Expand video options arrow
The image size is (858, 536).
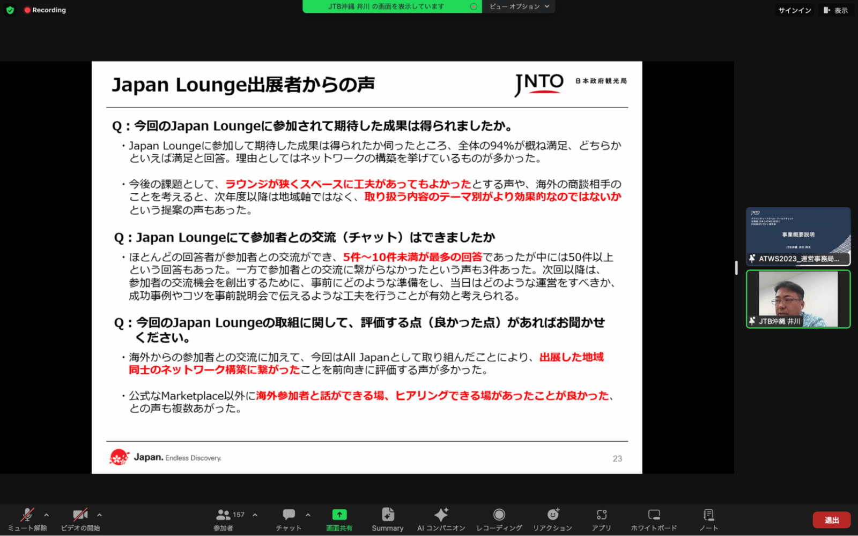[99, 515]
